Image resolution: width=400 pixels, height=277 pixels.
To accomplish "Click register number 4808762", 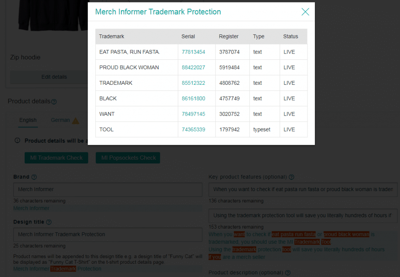I will tap(229, 83).
